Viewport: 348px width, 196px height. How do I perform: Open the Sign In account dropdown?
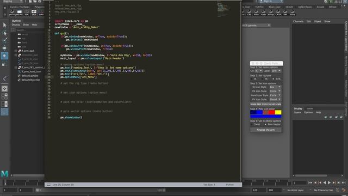pos(271,1)
